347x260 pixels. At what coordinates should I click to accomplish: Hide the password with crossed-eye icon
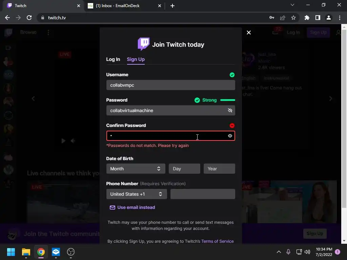click(230, 110)
